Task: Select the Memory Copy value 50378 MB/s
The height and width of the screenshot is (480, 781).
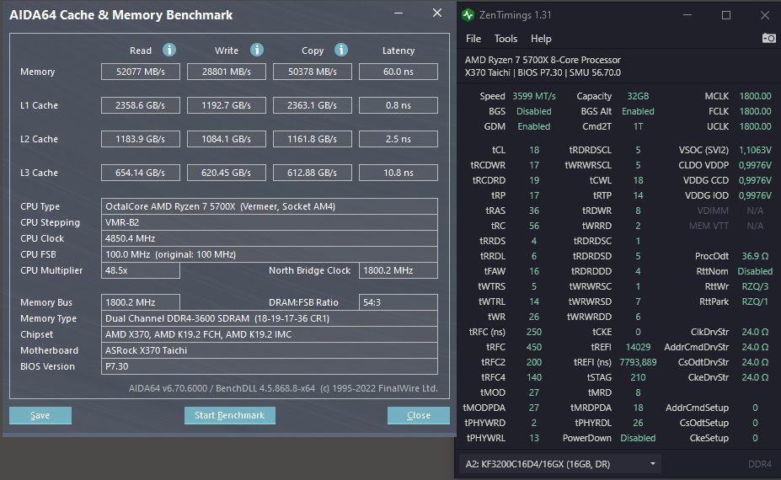Action: [313, 72]
